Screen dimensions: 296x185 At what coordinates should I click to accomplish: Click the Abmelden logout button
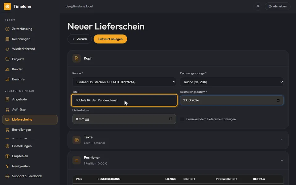click(x=277, y=6)
